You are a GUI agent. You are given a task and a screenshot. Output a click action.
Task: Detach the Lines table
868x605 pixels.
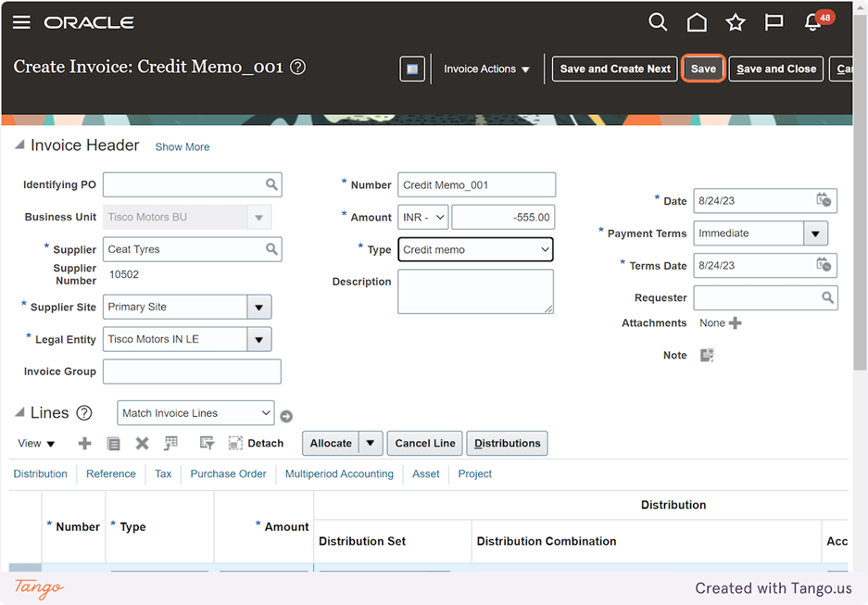coord(256,443)
